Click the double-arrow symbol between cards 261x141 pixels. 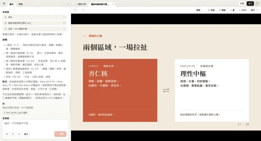point(166,90)
